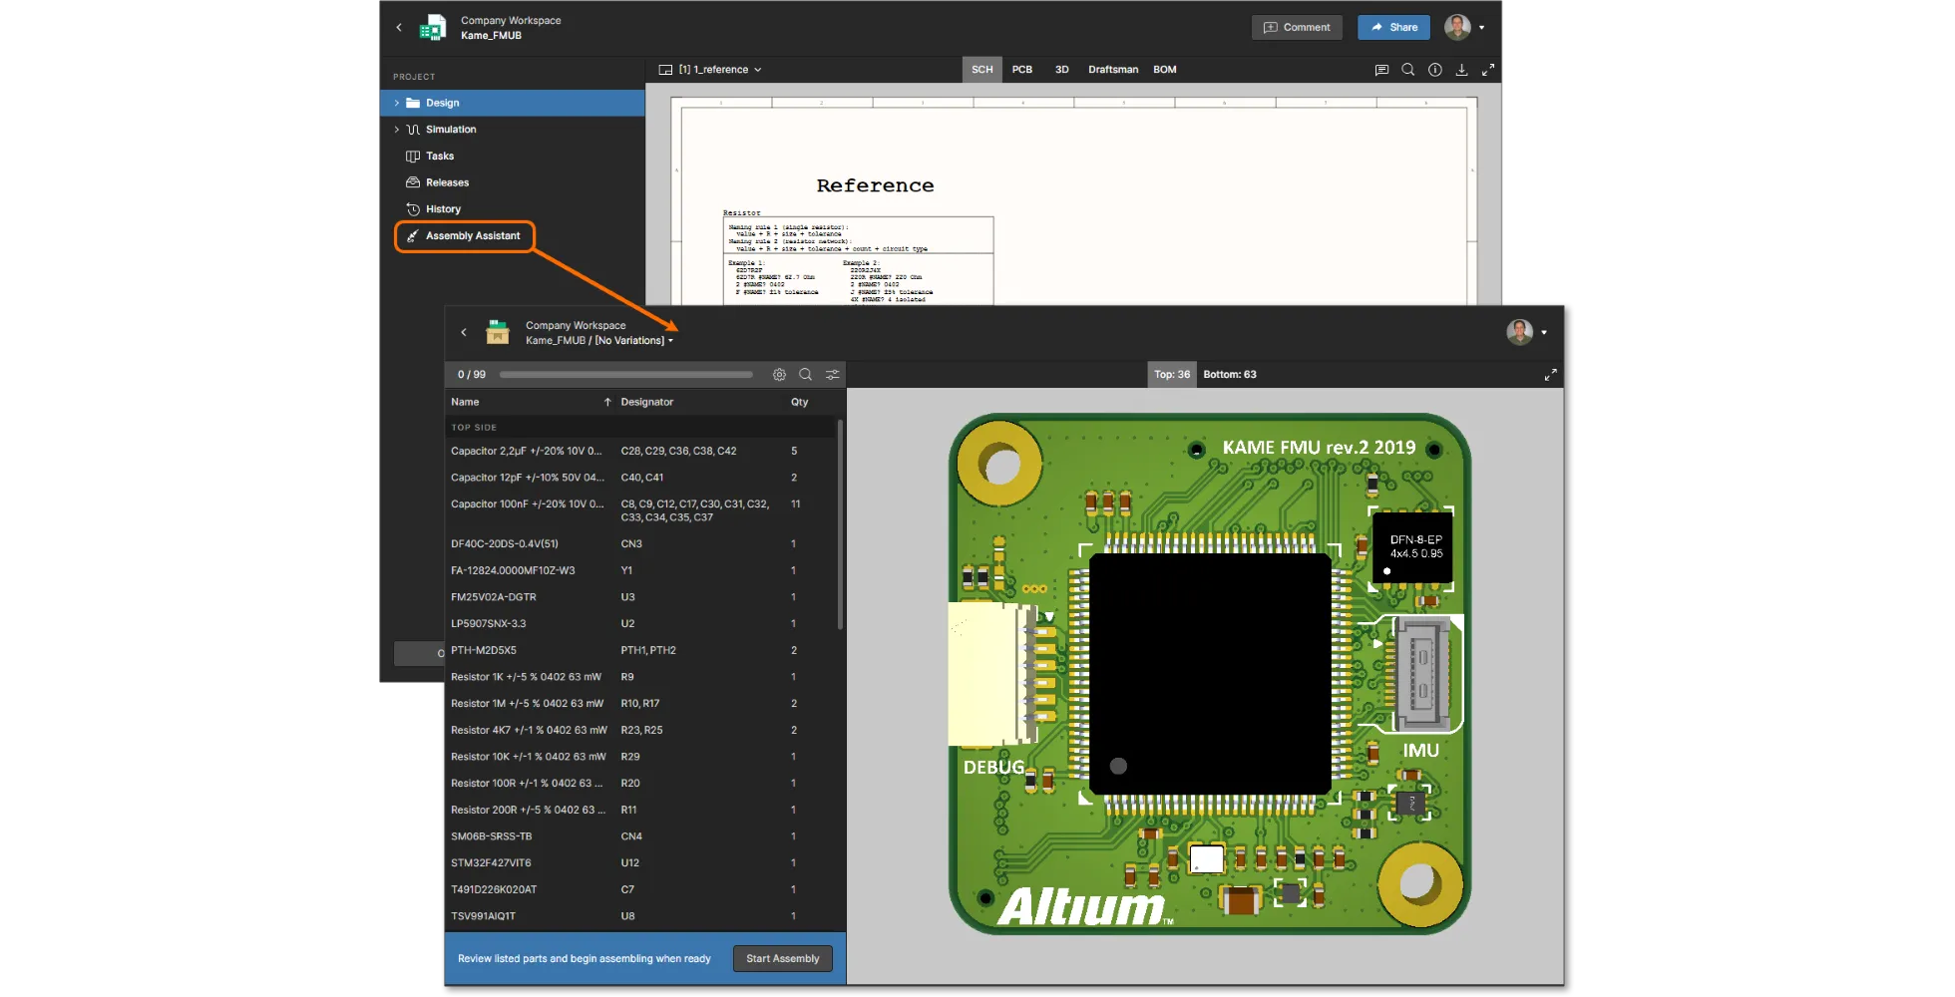Click the project icon next to Kame_FMUB
1955x997 pixels.
[x=433, y=28]
